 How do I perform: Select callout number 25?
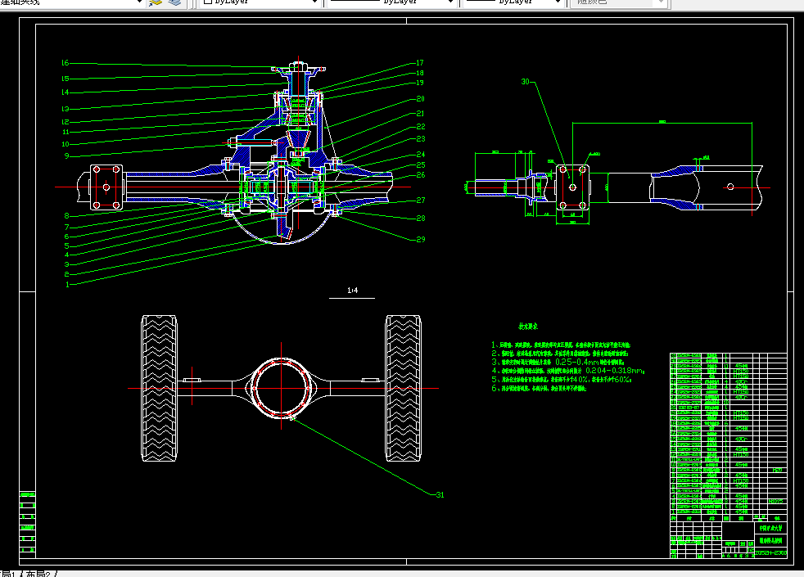point(421,165)
